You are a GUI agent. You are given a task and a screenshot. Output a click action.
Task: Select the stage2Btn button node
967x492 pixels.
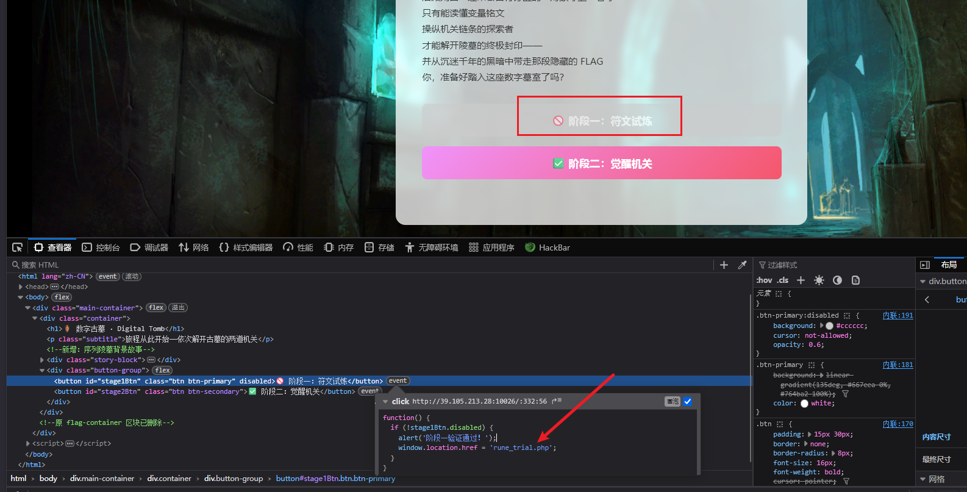point(204,391)
